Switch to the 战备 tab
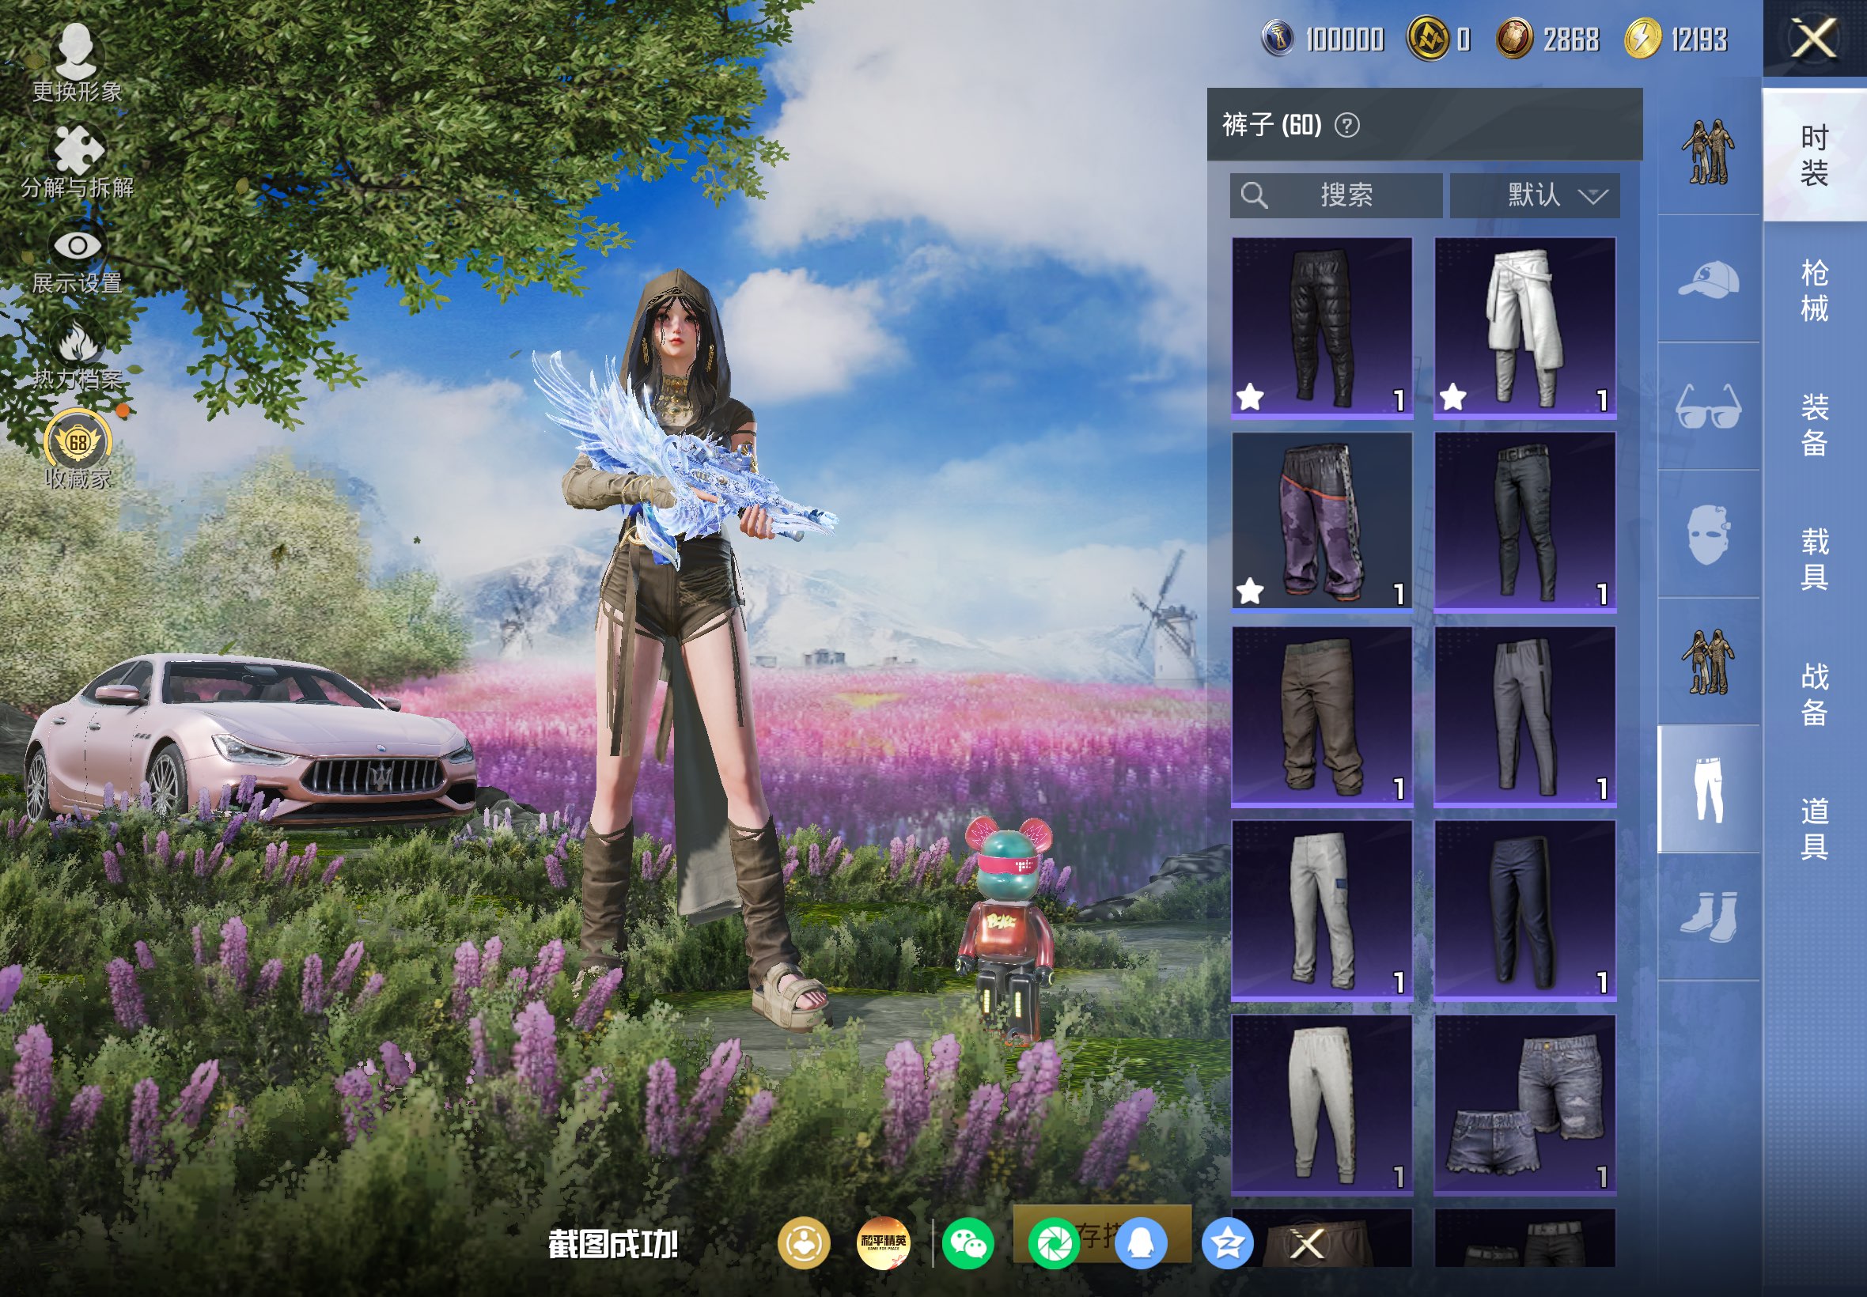The width and height of the screenshot is (1867, 1297). 1814,694
